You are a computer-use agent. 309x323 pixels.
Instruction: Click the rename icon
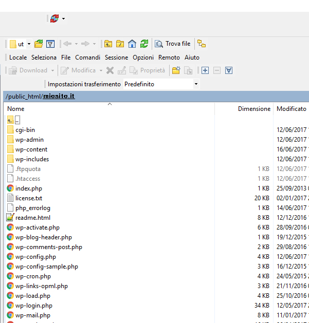point(122,70)
